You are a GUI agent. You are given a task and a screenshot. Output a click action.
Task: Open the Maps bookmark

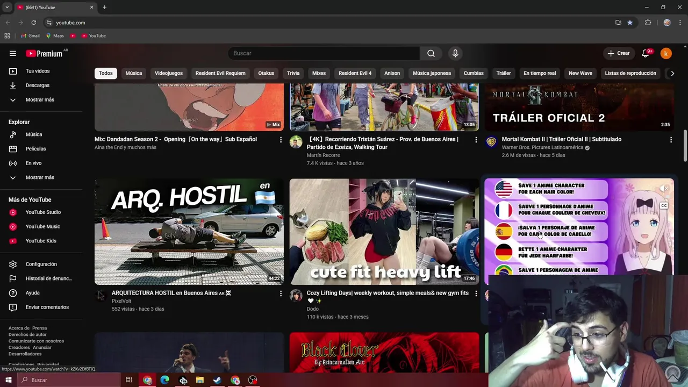[55, 35]
